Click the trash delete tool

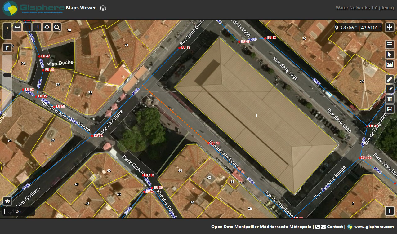click(390, 99)
